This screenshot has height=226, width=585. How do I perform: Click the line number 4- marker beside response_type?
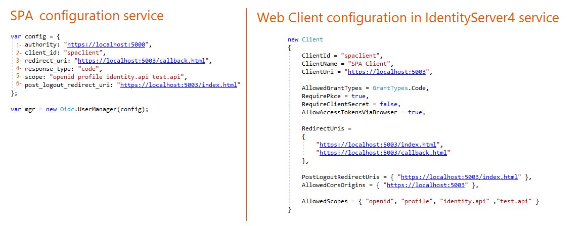pyautogui.click(x=18, y=68)
